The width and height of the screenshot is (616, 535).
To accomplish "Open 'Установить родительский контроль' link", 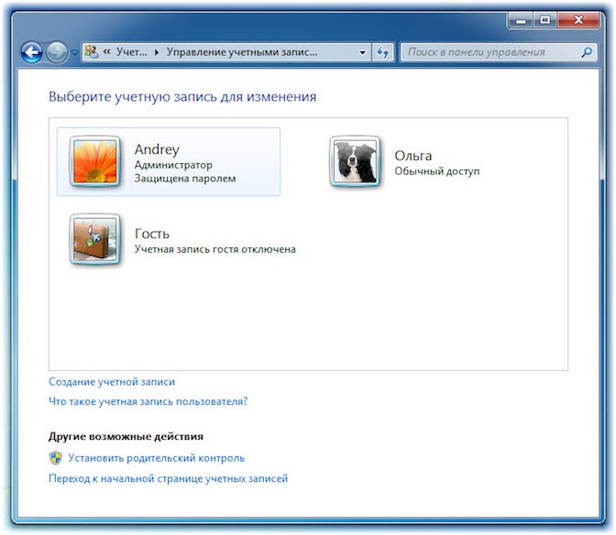I will (x=157, y=458).
